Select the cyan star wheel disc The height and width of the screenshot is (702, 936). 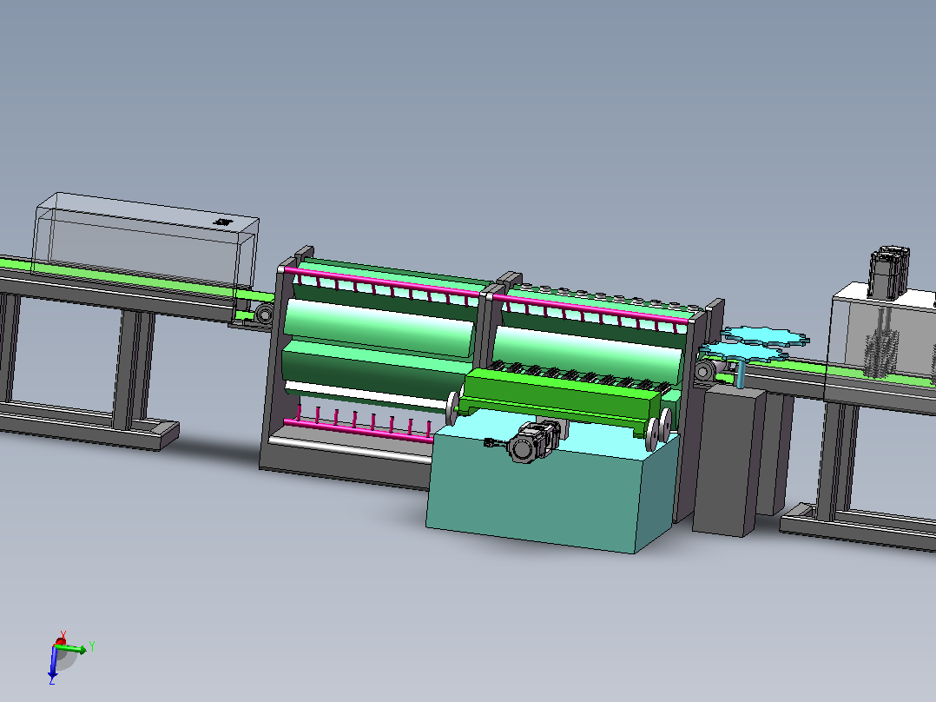767,335
